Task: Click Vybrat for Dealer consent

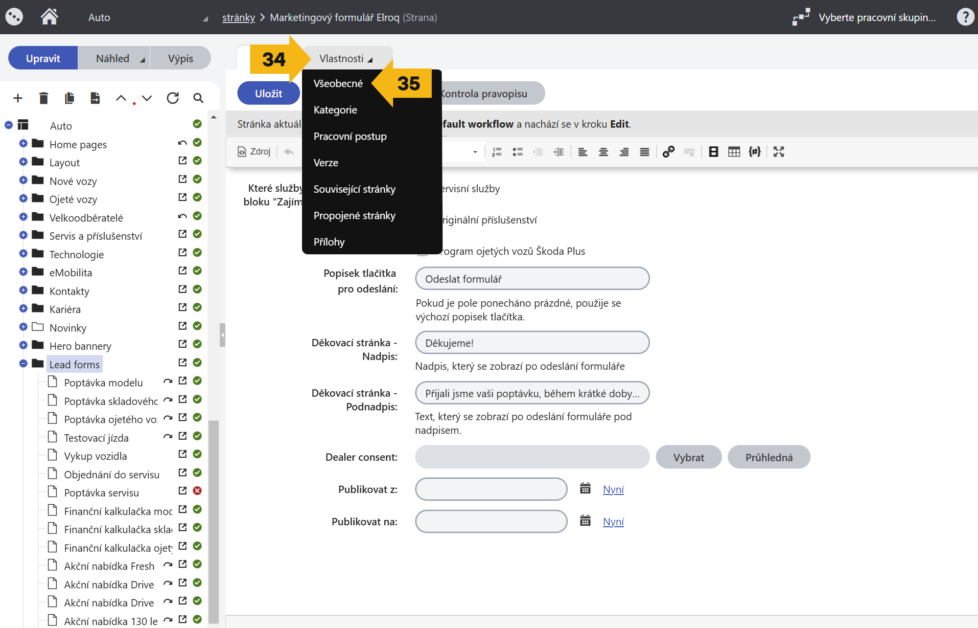Action: click(689, 457)
